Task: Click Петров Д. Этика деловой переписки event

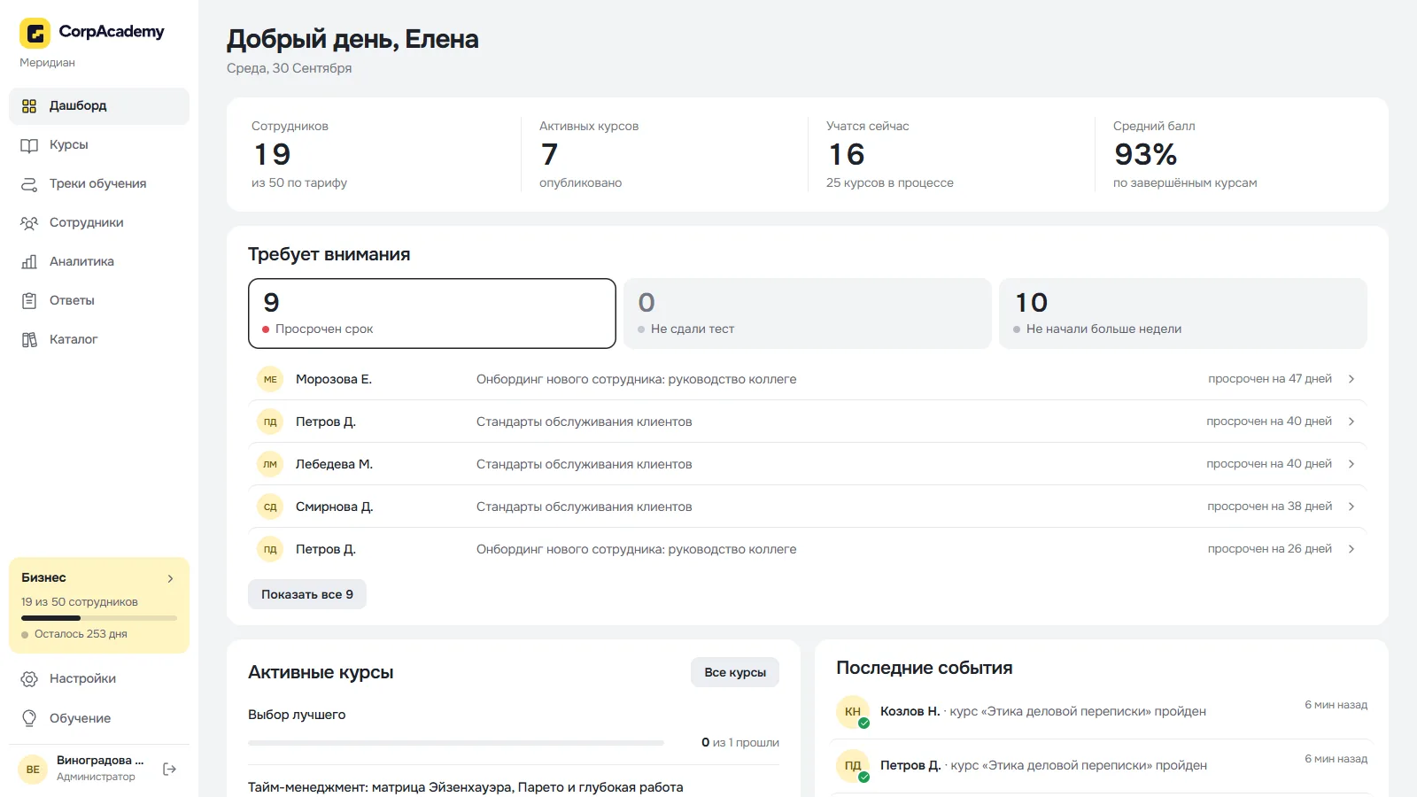Action: coord(1102,766)
